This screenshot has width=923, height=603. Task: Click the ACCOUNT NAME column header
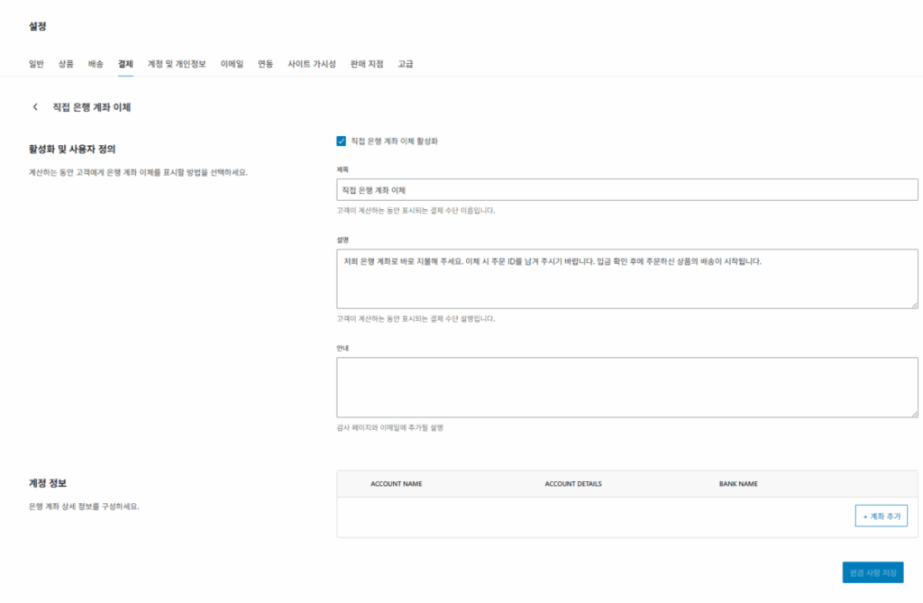pos(396,484)
